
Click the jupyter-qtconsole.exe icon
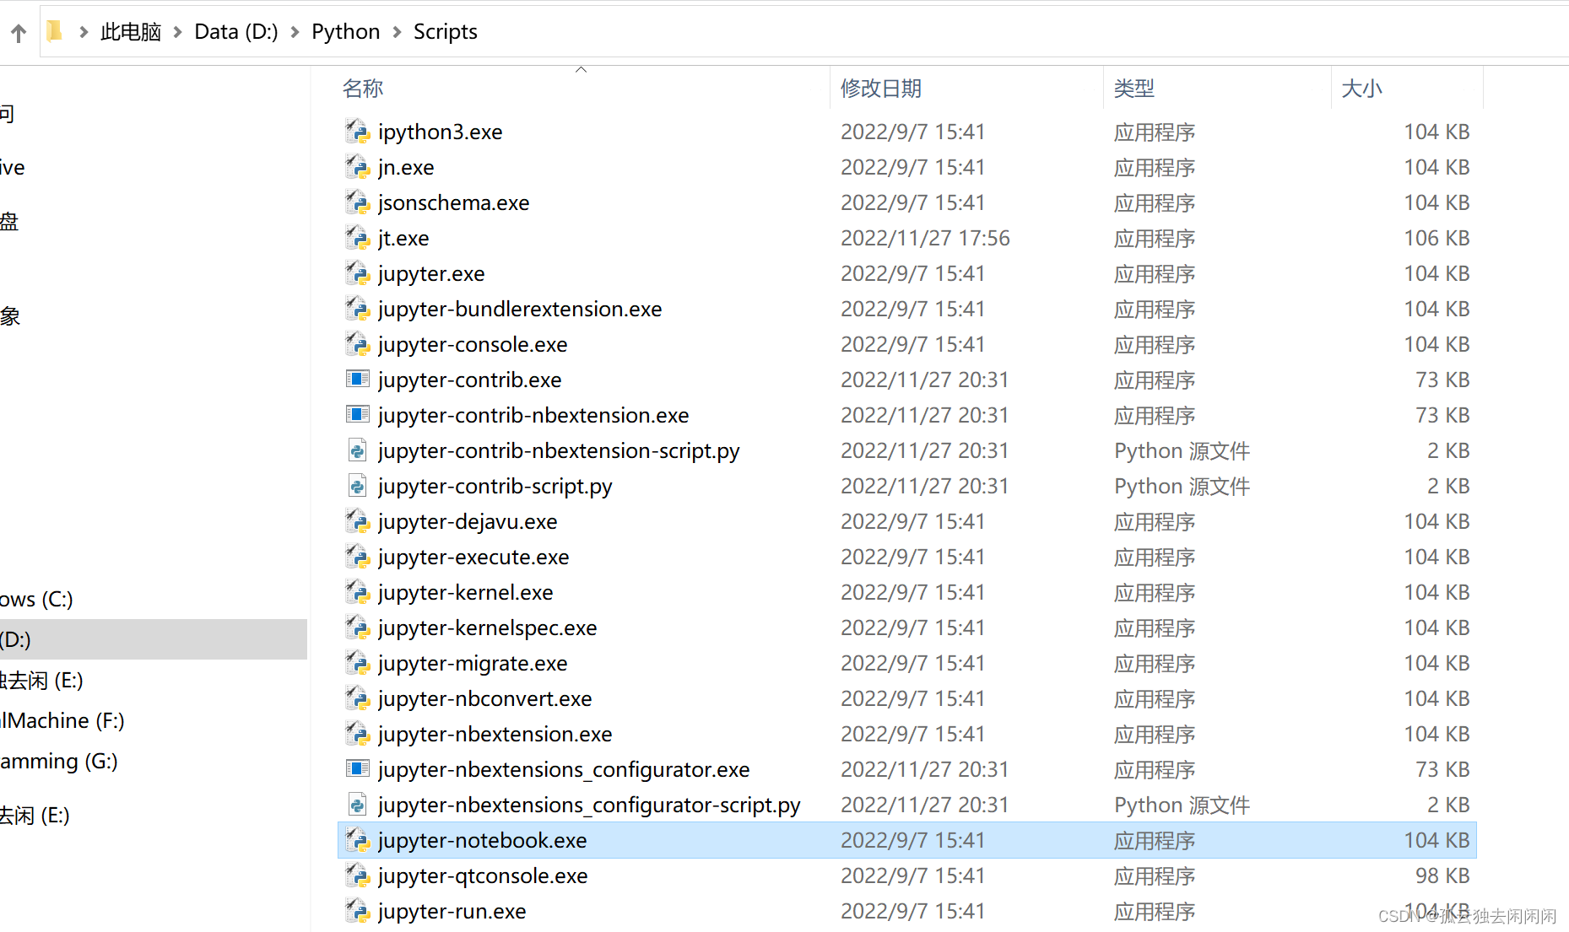(x=358, y=875)
